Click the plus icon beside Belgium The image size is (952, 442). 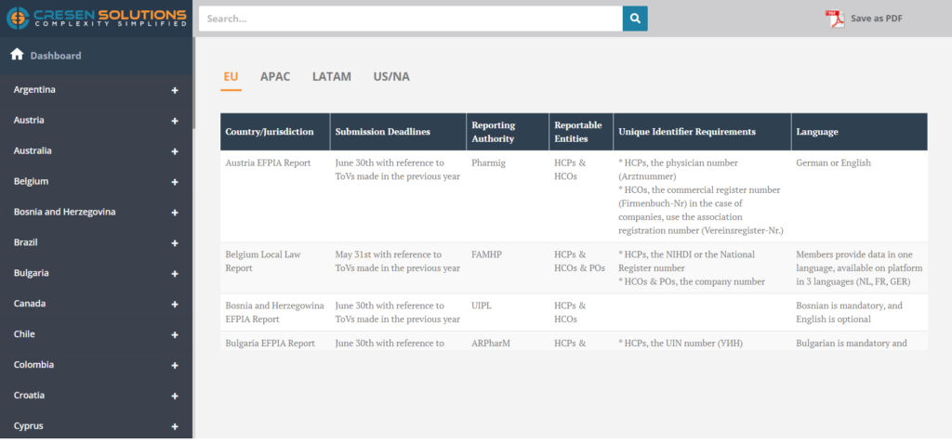pos(175,182)
